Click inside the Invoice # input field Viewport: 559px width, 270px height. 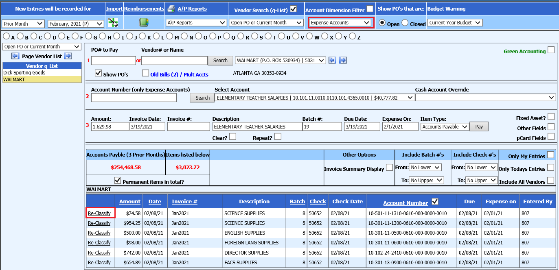point(189,126)
